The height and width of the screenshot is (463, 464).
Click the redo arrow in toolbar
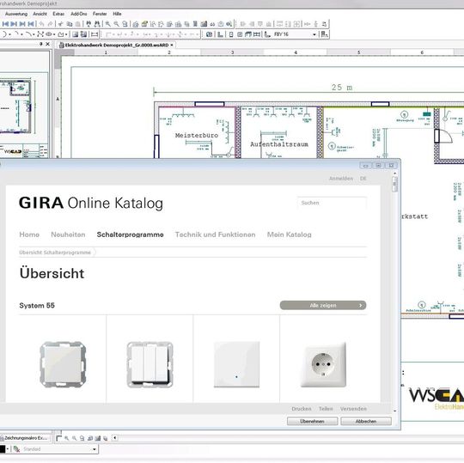tap(51, 24)
